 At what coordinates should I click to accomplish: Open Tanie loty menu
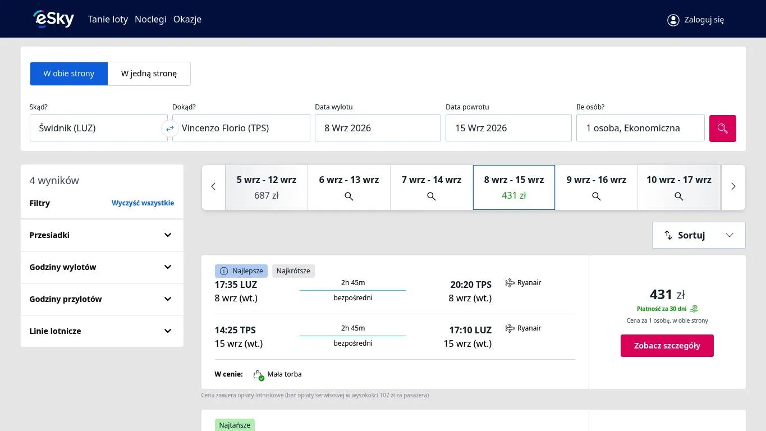click(108, 19)
